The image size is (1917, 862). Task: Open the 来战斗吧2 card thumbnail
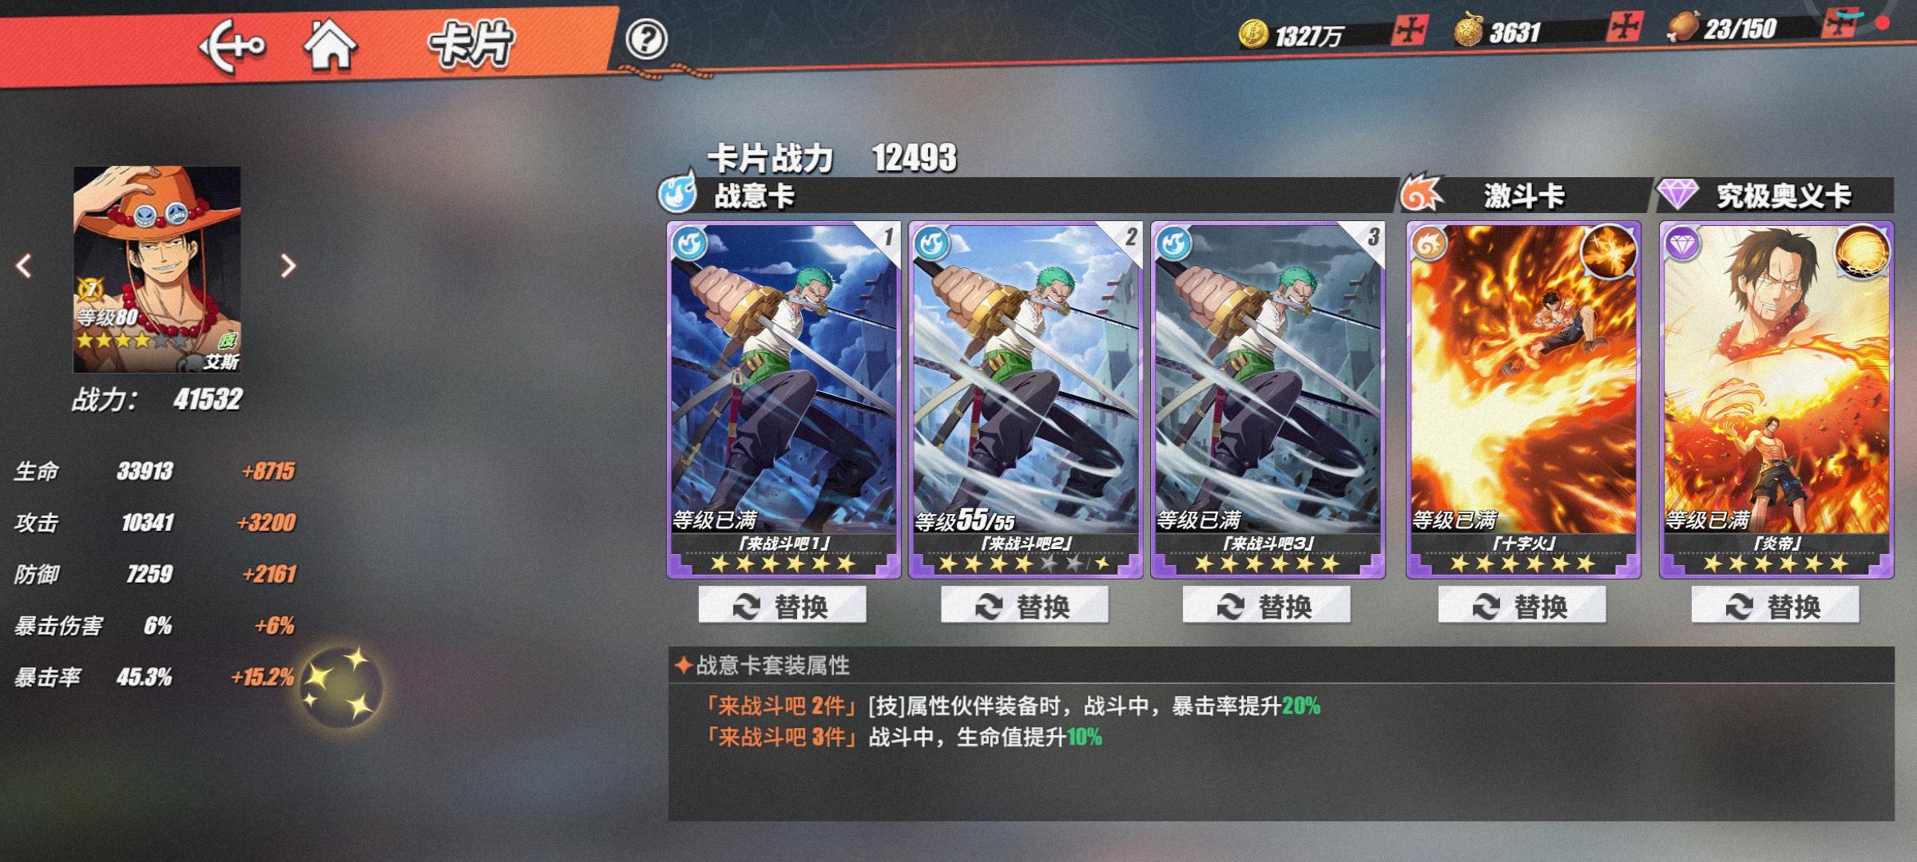tap(1026, 399)
